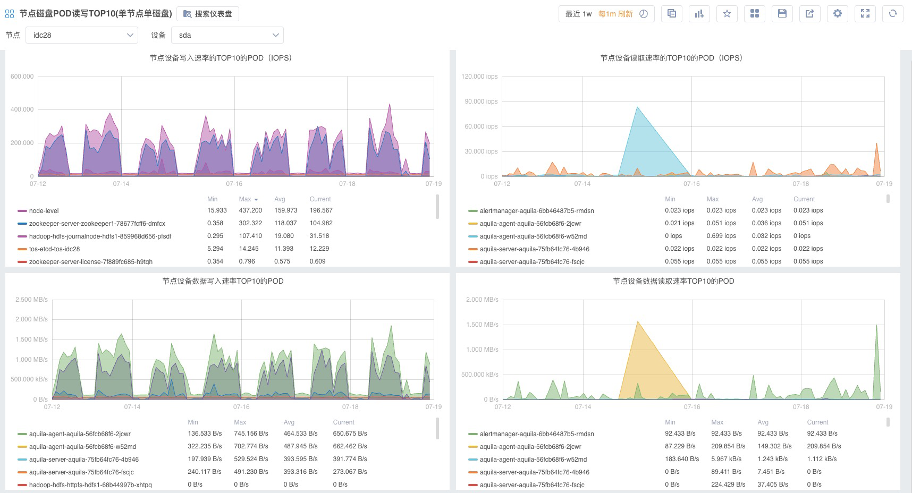
Task: Click the refresh dashboard icon
Action: click(893, 14)
